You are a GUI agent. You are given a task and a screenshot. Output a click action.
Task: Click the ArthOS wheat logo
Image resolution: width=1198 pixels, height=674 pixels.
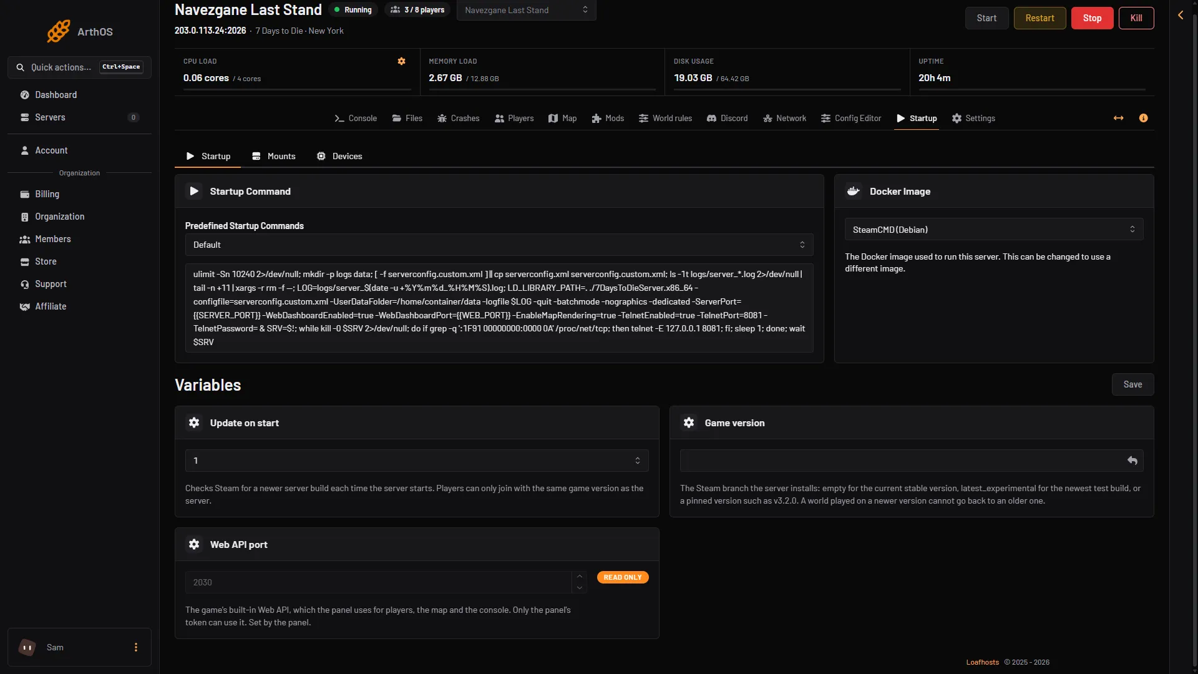coord(59,31)
